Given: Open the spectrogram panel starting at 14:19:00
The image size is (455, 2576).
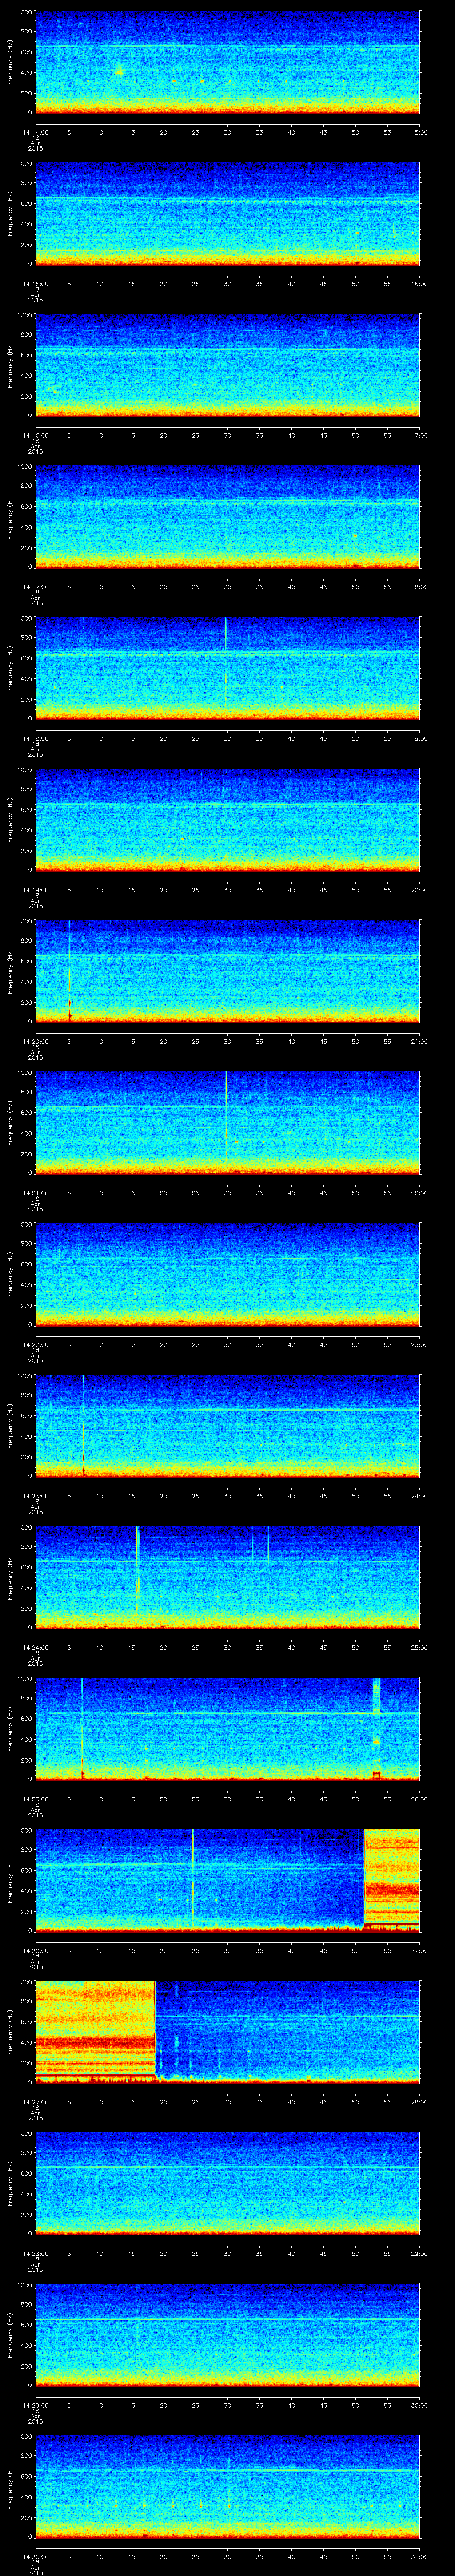Looking at the screenshot, I should tap(228, 819).
